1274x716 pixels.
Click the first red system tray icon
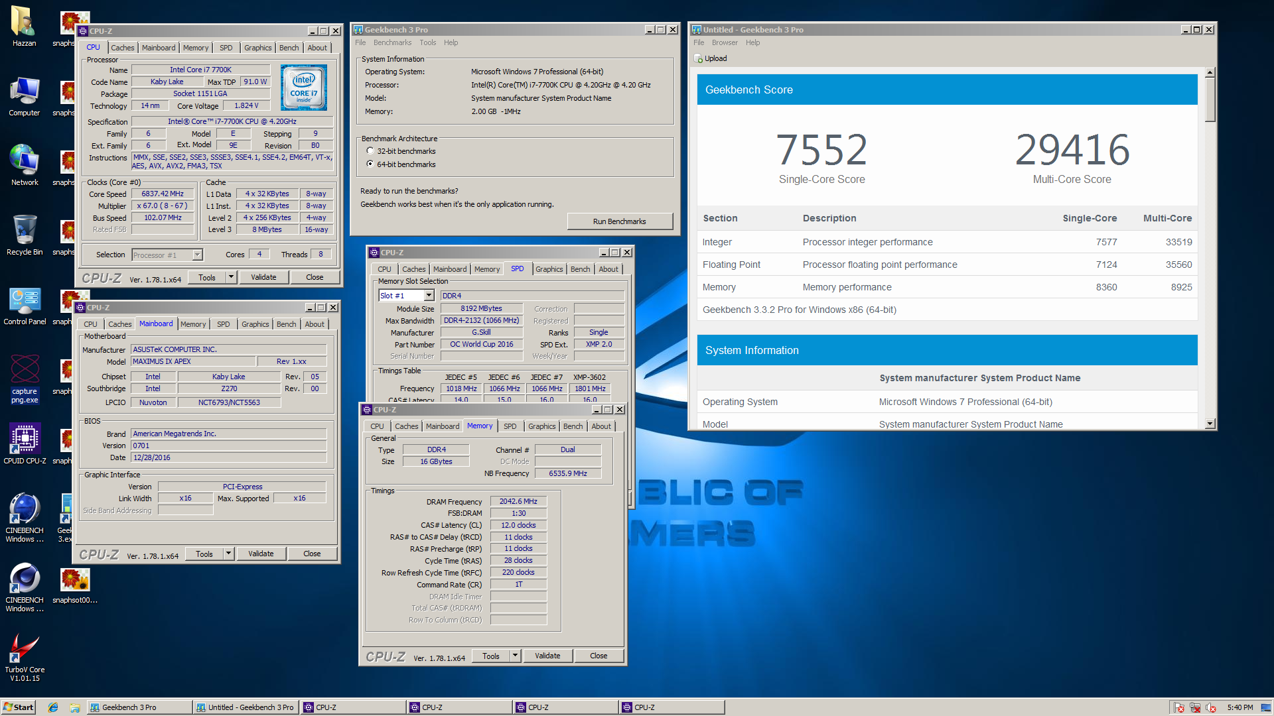(x=1179, y=707)
